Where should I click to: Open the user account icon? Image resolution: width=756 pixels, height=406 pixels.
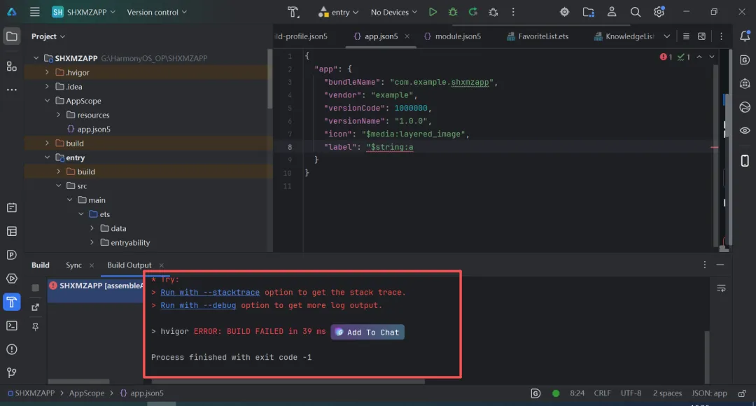pos(612,12)
